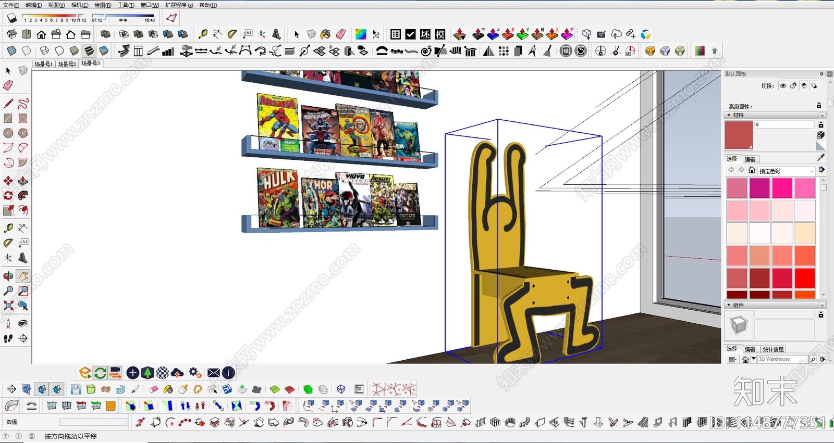Screen dimensions: 834x443
Task: Select the Zoom Extents tool
Action: click(8, 305)
